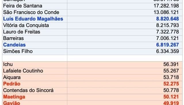The width and height of the screenshot is (184, 105).
Task: Click the red 50.121 value
Action: tap(171, 97)
